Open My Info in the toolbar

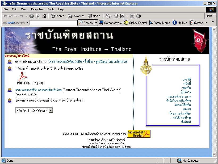tap(180, 23)
